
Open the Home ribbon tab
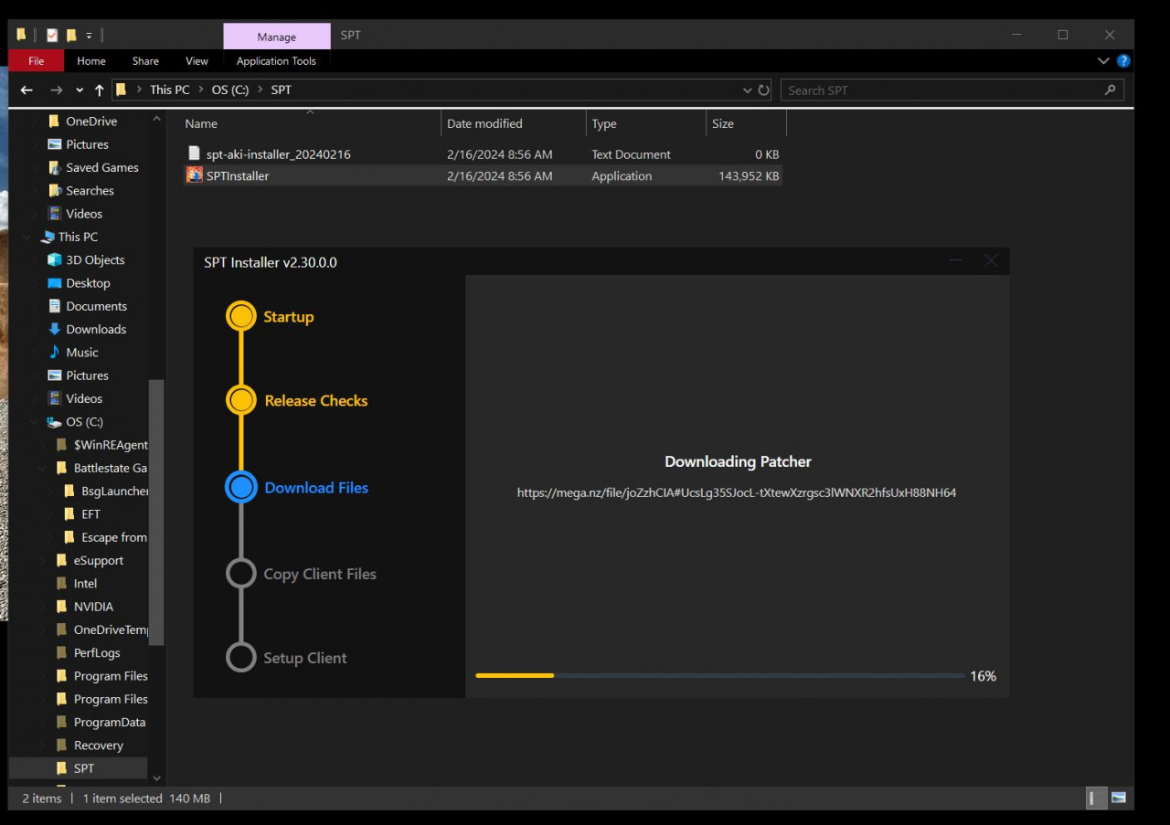tap(91, 61)
